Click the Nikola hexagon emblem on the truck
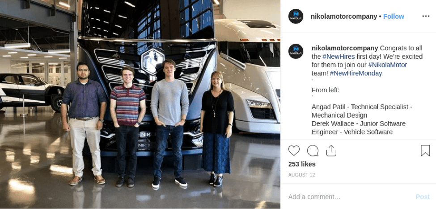 pyautogui.click(x=152, y=61)
